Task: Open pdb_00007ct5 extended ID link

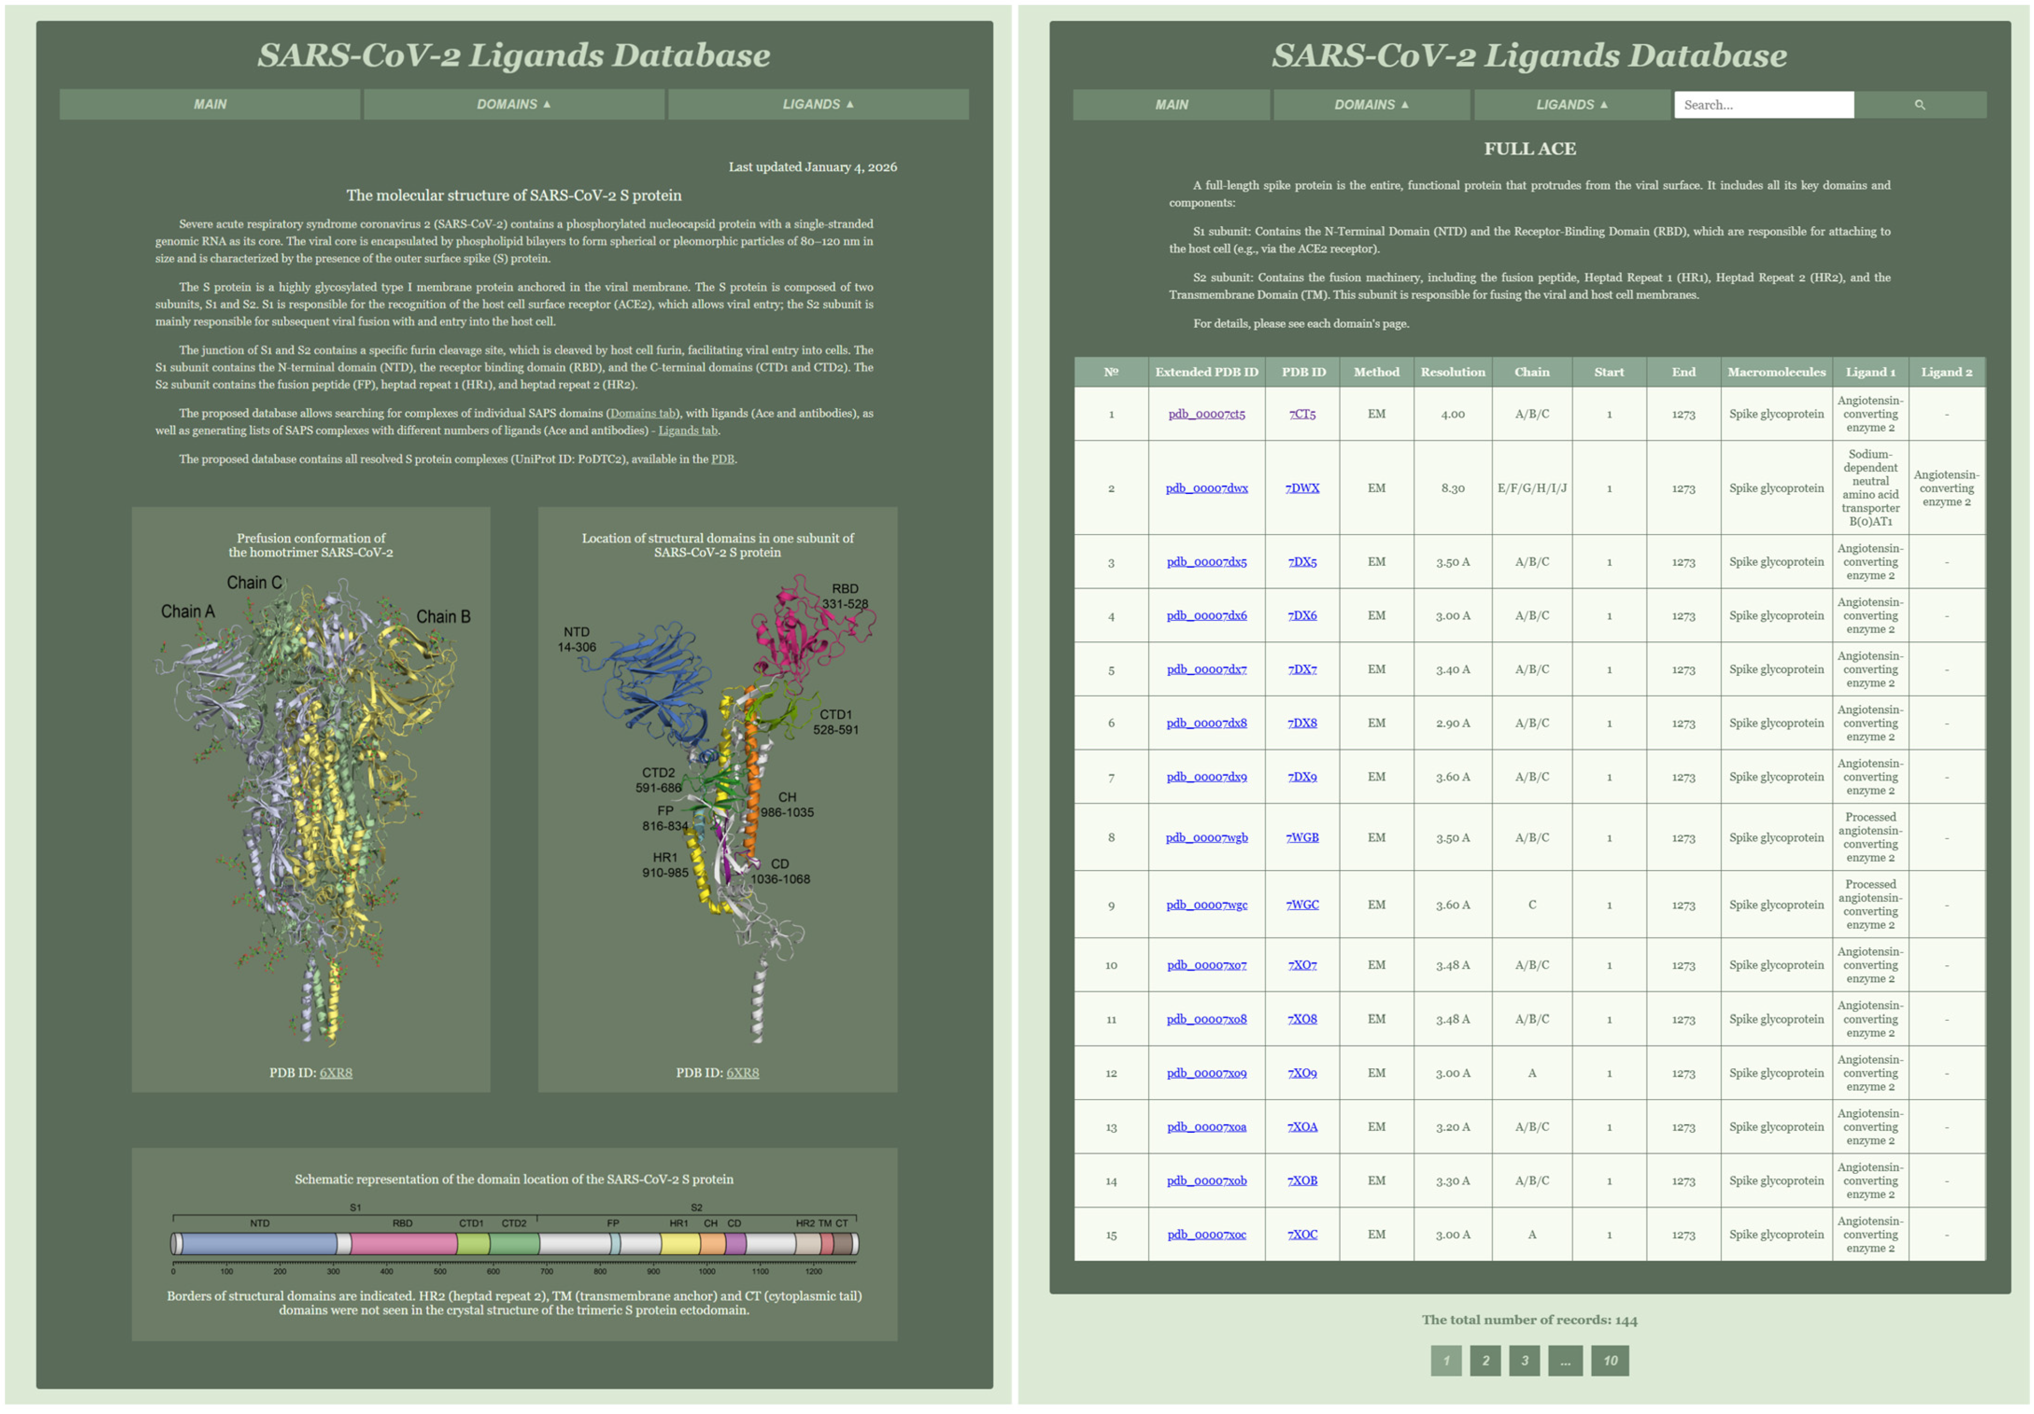Action: [1206, 414]
